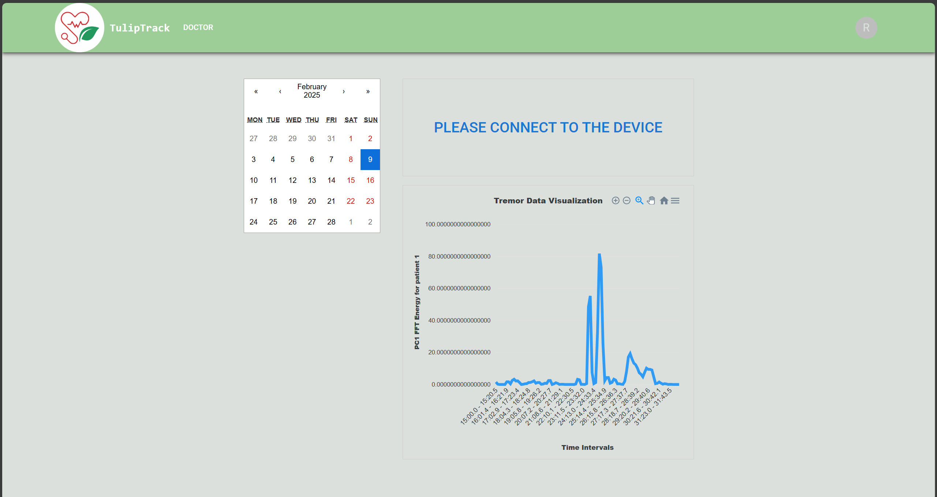Enable the panning hand tool

(651, 200)
